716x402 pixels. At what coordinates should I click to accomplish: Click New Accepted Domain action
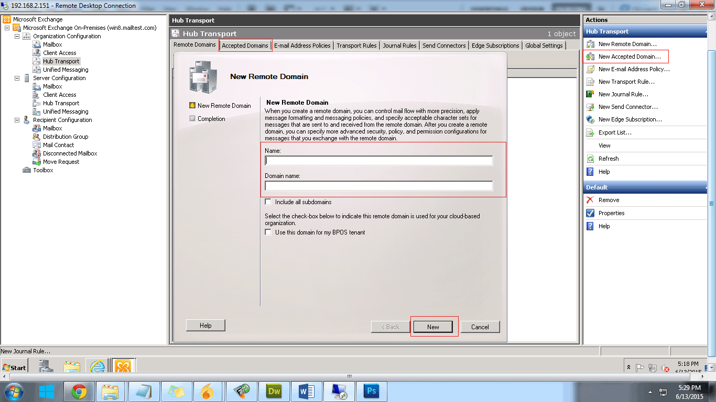(630, 57)
